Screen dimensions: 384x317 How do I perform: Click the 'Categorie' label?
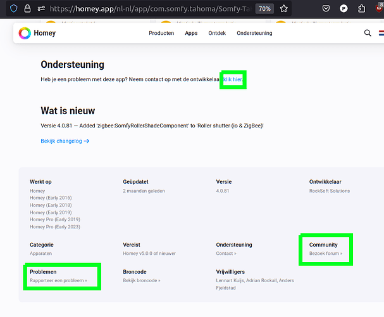[x=42, y=245]
